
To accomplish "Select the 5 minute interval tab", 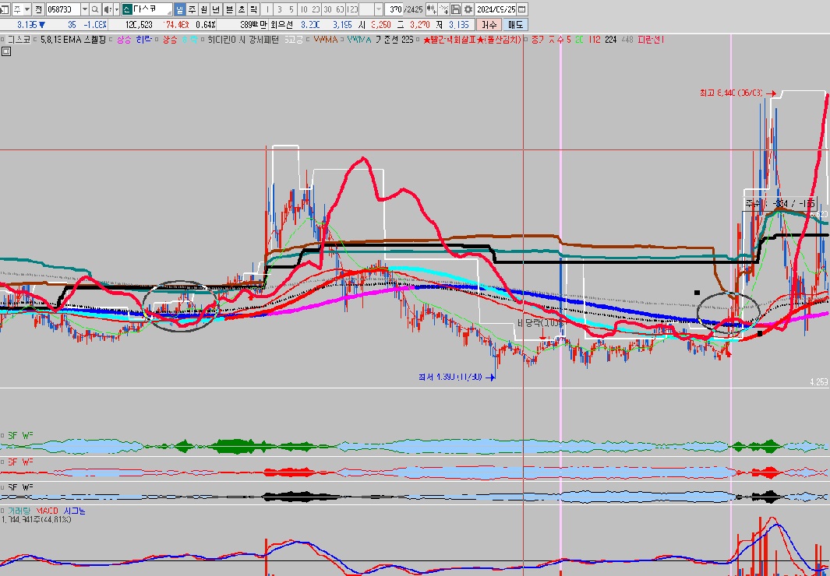I will [x=291, y=9].
